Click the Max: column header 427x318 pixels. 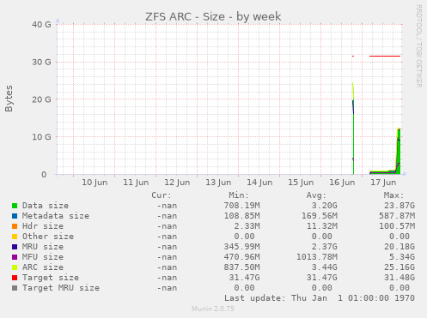[x=394, y=195]
